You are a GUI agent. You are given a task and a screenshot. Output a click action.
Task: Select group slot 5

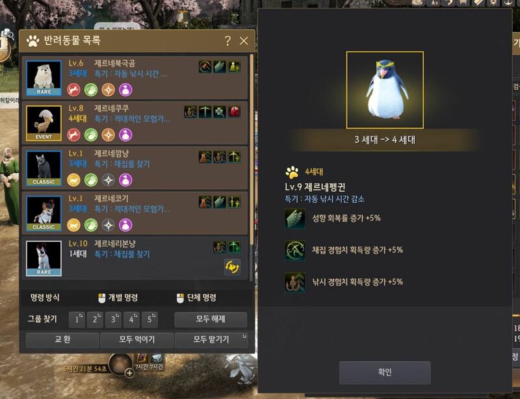[x=149, y=320]
